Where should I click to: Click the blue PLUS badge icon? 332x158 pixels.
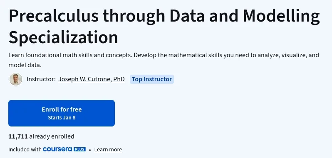click(79, 149)
